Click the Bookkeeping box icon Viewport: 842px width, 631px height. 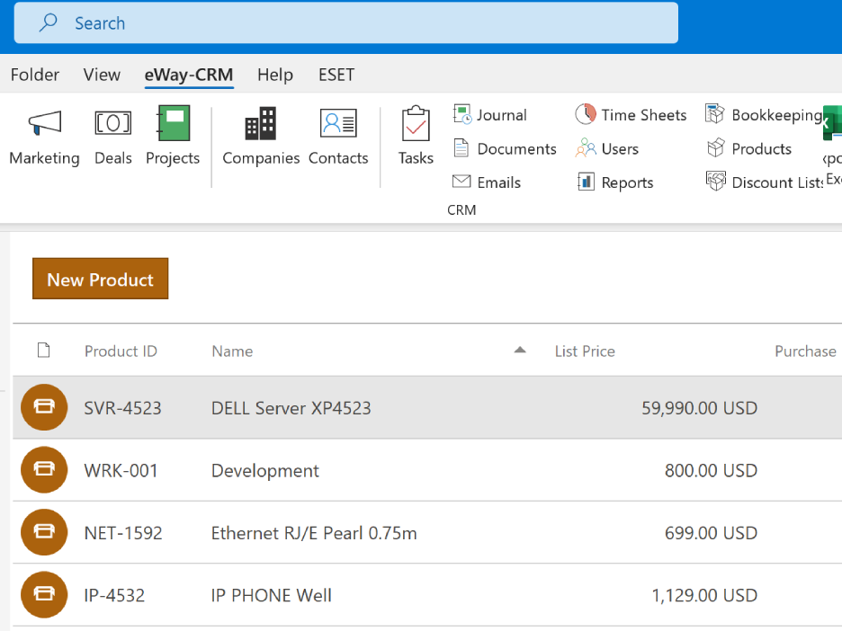pyautogui.click(x=715, y=114)
